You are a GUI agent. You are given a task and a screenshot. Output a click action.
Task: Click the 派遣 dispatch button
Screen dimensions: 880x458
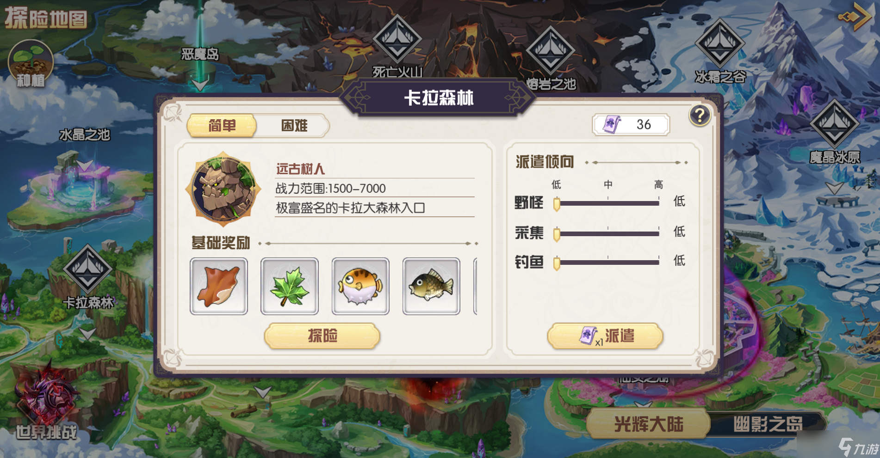pyautogui.click(x=605, y=336)
